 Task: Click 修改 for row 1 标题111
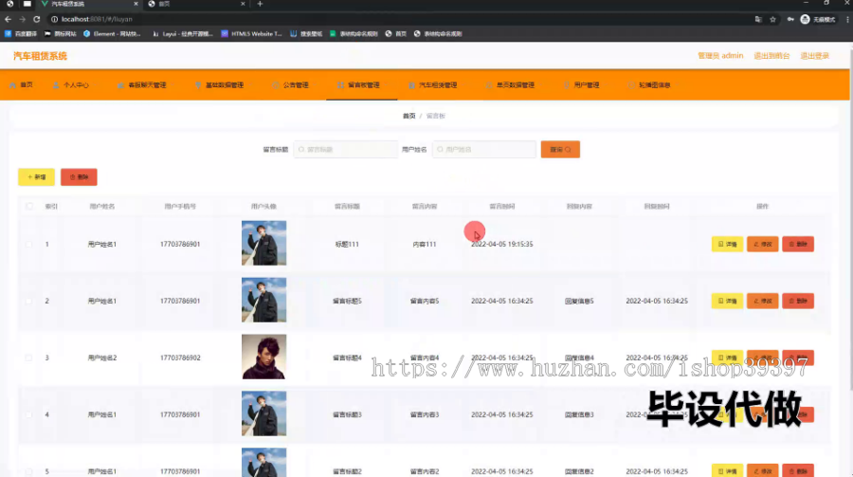pyautogui.click(x=763, y=244)
